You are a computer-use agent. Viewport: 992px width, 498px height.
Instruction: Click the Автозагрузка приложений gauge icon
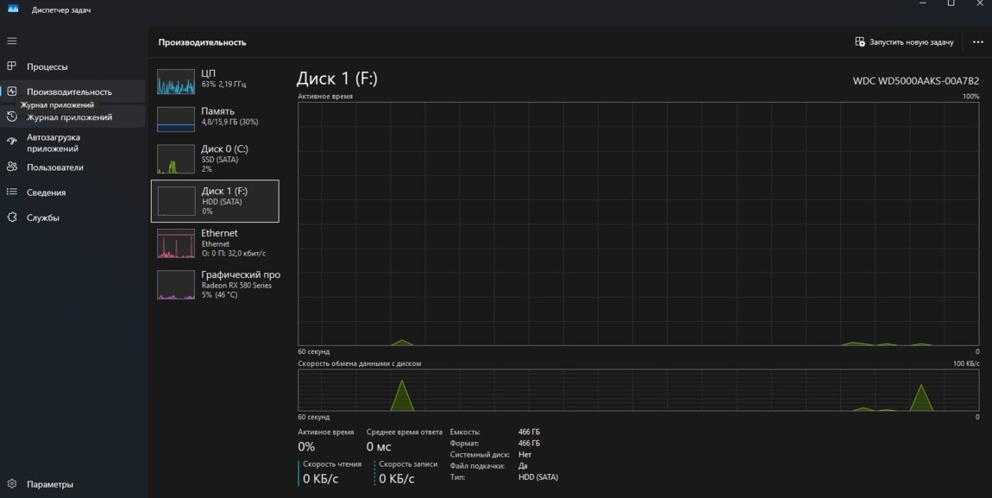12,142
